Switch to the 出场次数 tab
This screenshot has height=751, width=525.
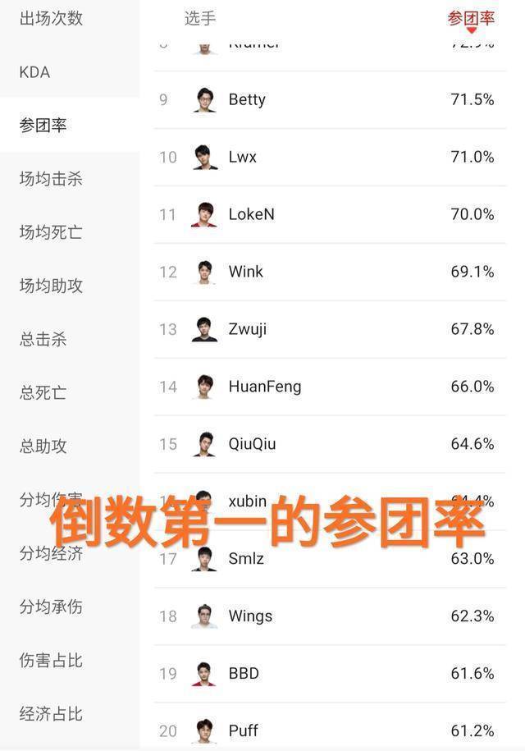click(x=51, y=18)
